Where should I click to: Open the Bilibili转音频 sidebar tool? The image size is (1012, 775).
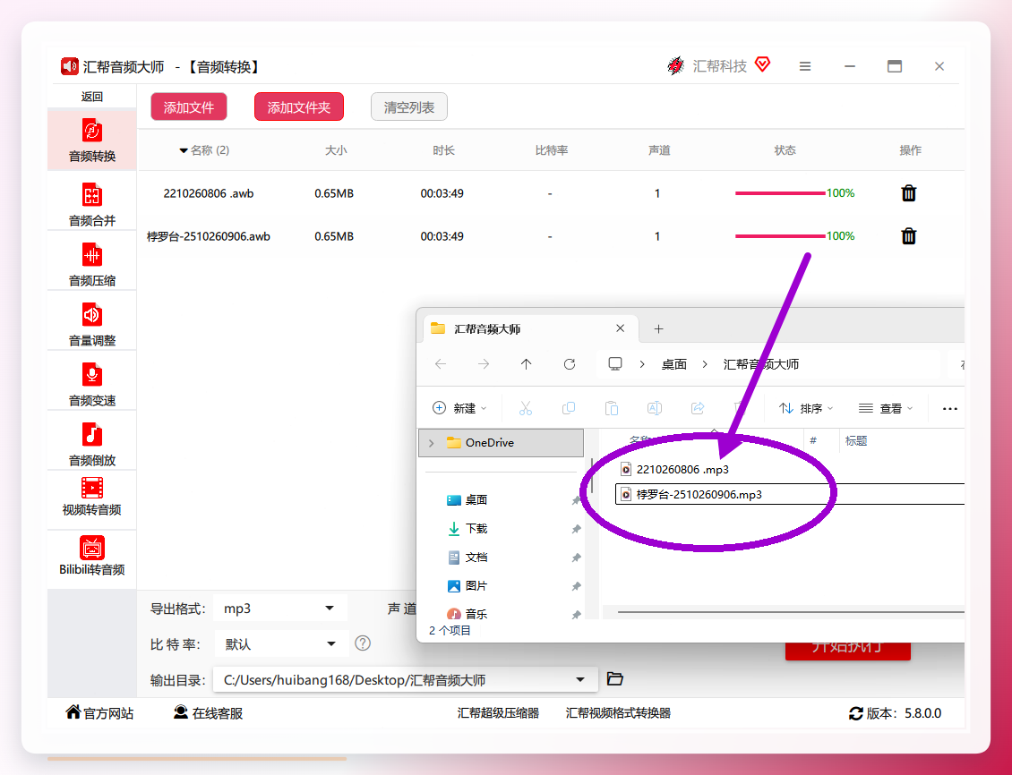point(91,556)
